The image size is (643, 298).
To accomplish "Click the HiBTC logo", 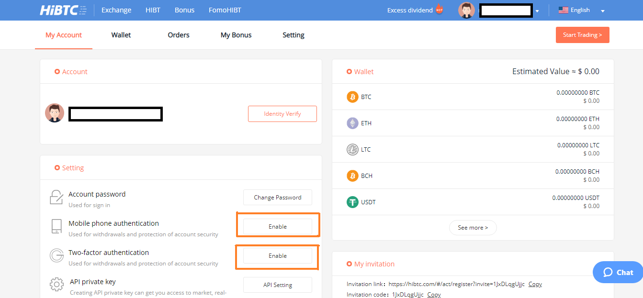I will [x=63, y=10].
